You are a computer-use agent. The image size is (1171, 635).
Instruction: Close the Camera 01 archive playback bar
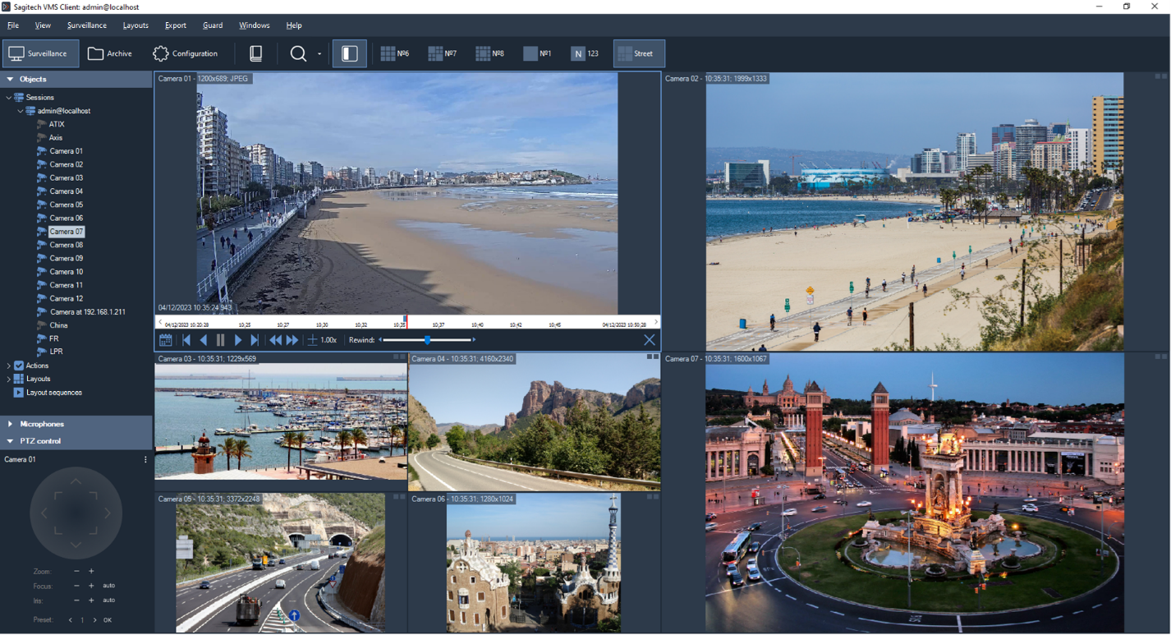[649, 340]
